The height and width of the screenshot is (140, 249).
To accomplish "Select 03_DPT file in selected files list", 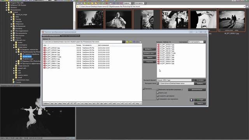I will click(x=166, y=49).
